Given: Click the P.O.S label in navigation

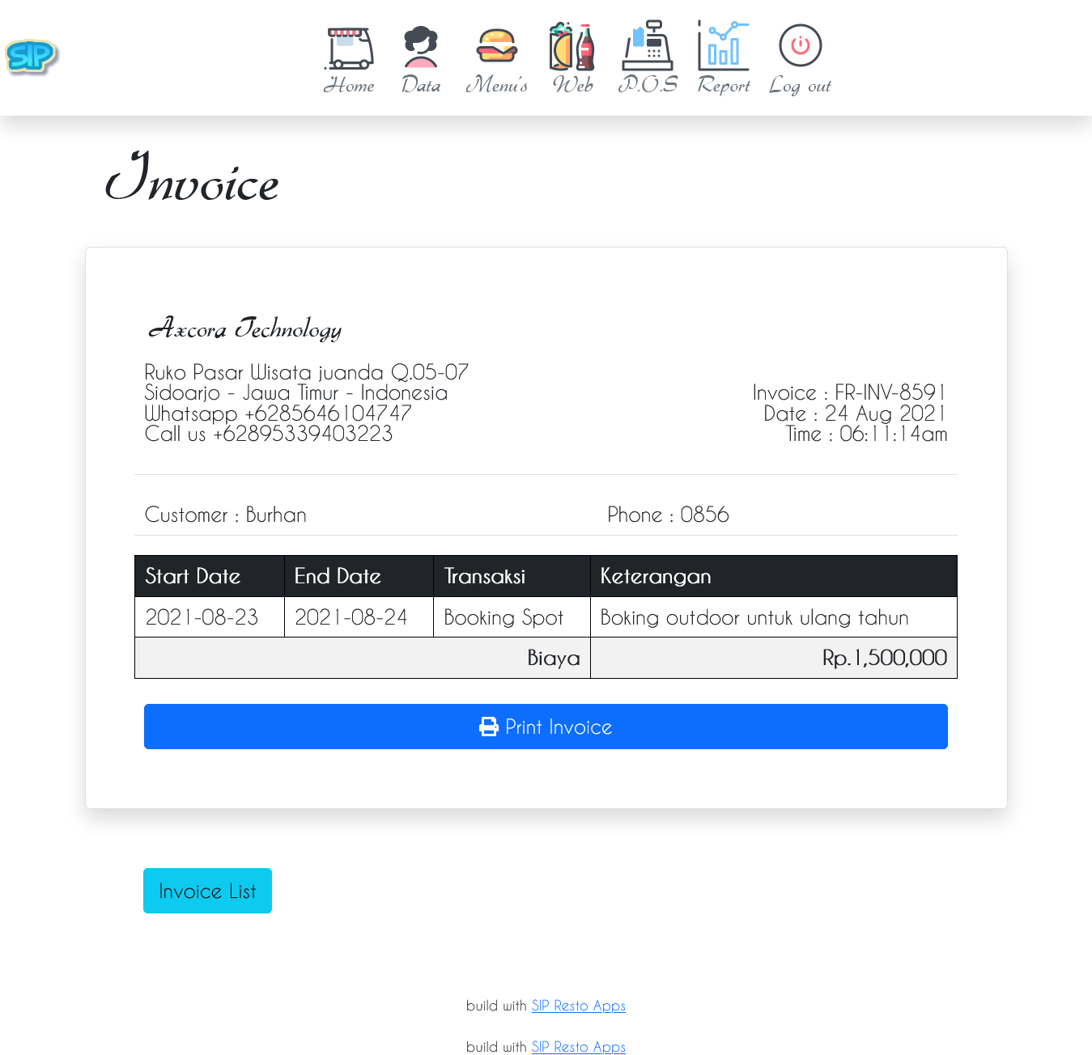Looking at the screenshot, I should 648,85.
